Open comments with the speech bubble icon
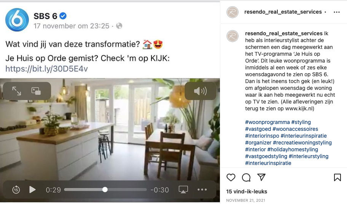Image resolution: width=347 pixels, height=204 pixels. click(x=246, y=177)
